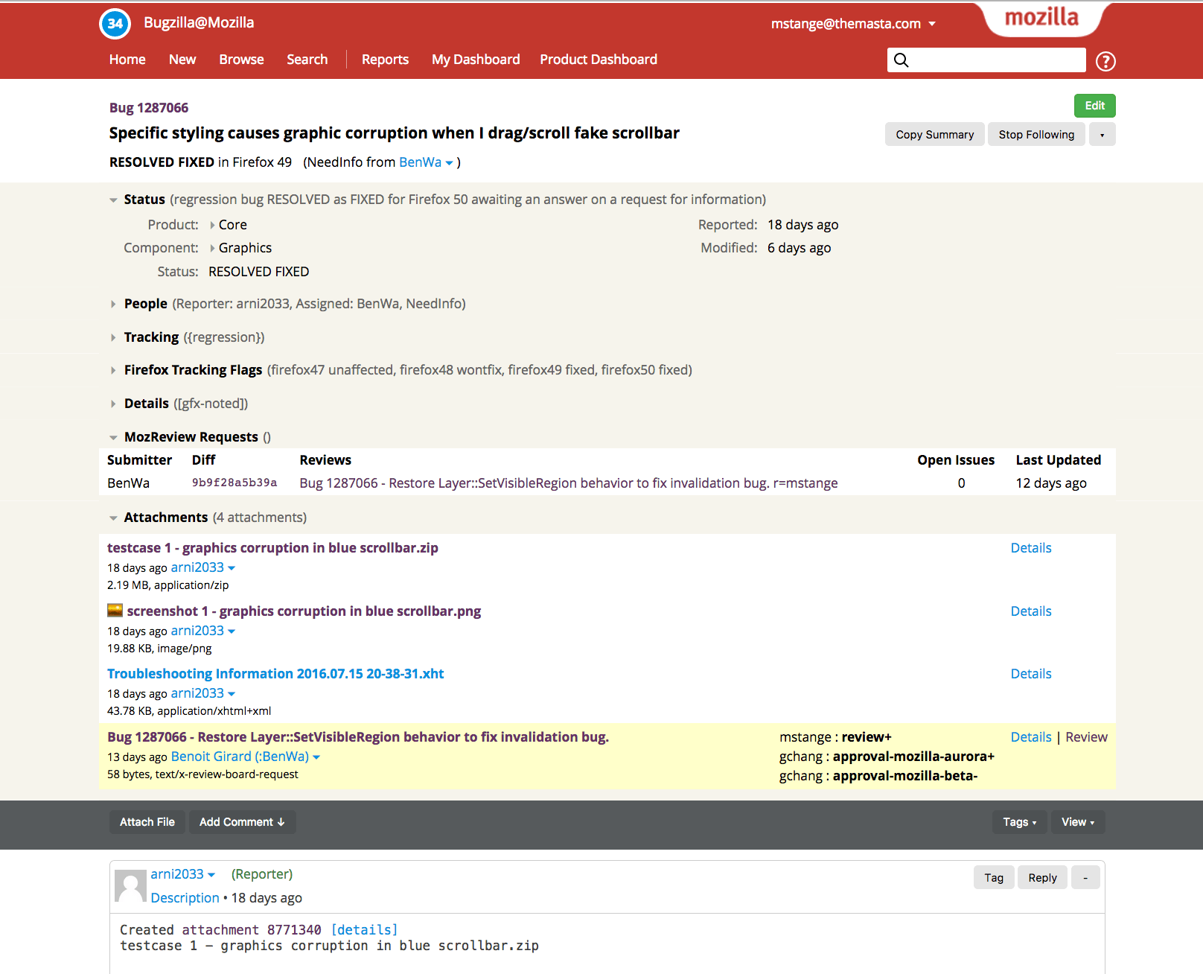Expand the Tracking section

(x=113, y=337)
